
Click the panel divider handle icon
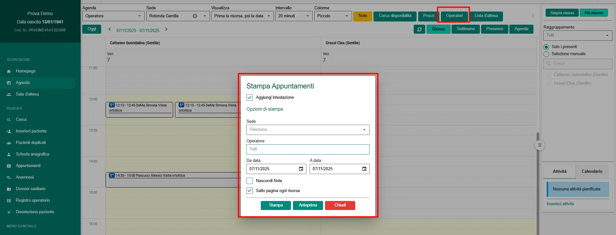click(540, 145)
